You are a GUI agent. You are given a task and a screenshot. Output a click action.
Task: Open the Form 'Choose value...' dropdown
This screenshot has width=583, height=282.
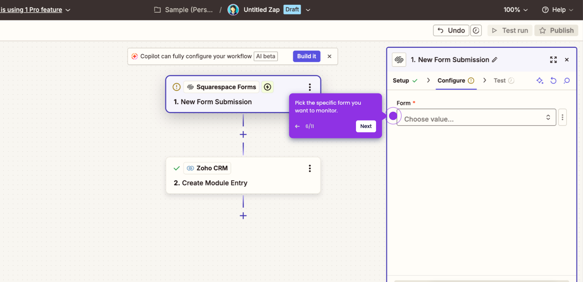click(x=476, y=117)
